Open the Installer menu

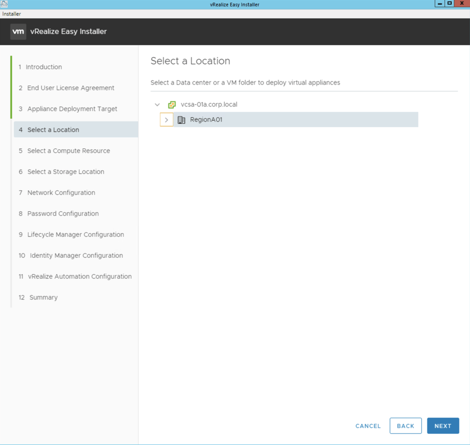point(11,14)
